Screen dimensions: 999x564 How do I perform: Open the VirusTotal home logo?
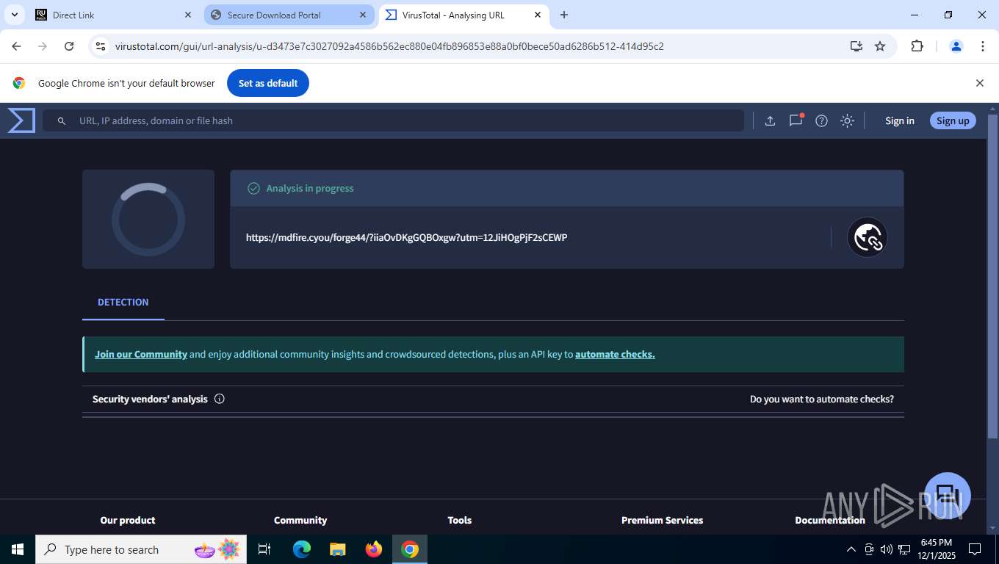(x=21, y=120)
